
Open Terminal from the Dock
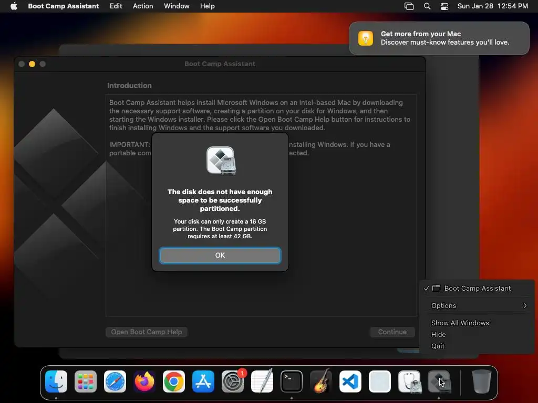pos(292,381)
